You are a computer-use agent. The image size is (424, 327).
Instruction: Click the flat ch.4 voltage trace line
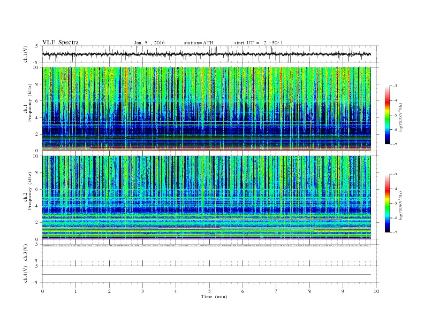click(206, 275)
